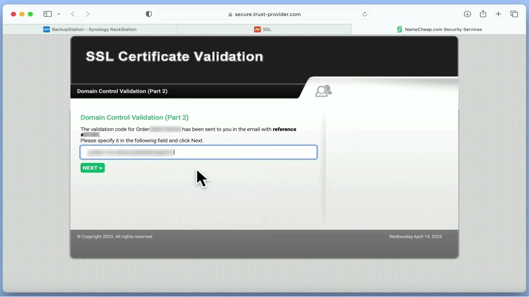Click the Copyright 2023 footer text
This screenshot has height=297, width=529.
click(x=115, y=236)
